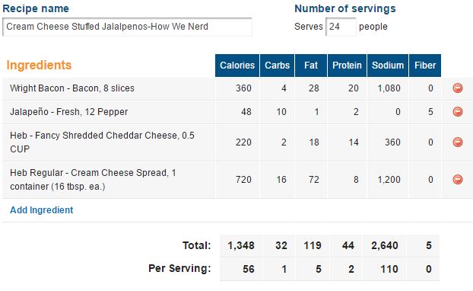
Task: Click the Add Ingredient link
Action: coord(42,210)
